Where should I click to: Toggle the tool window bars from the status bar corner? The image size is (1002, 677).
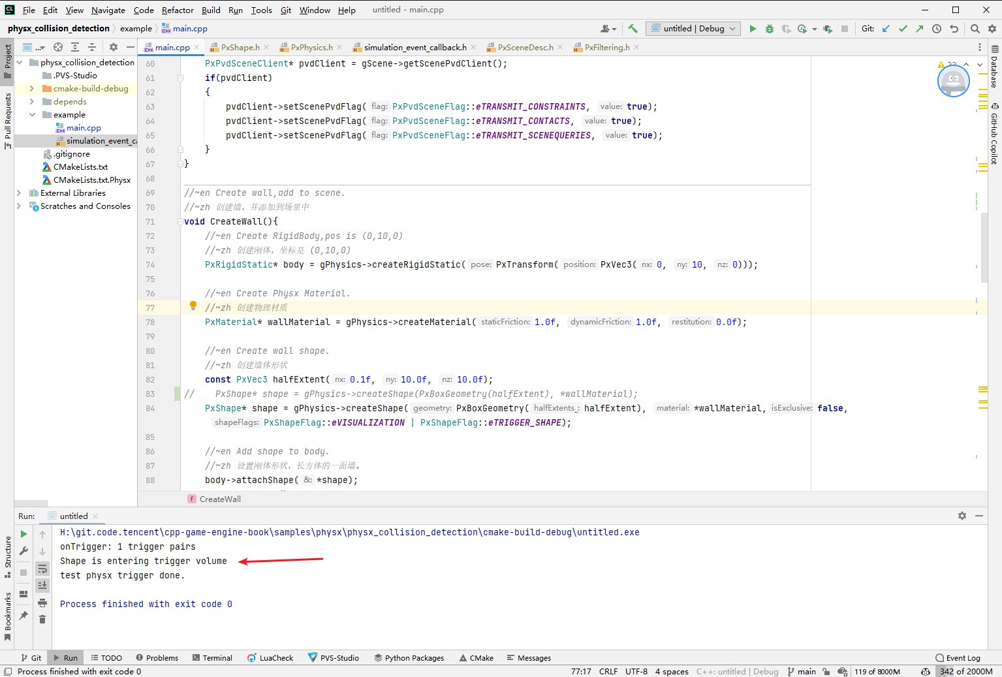point(8,671)
